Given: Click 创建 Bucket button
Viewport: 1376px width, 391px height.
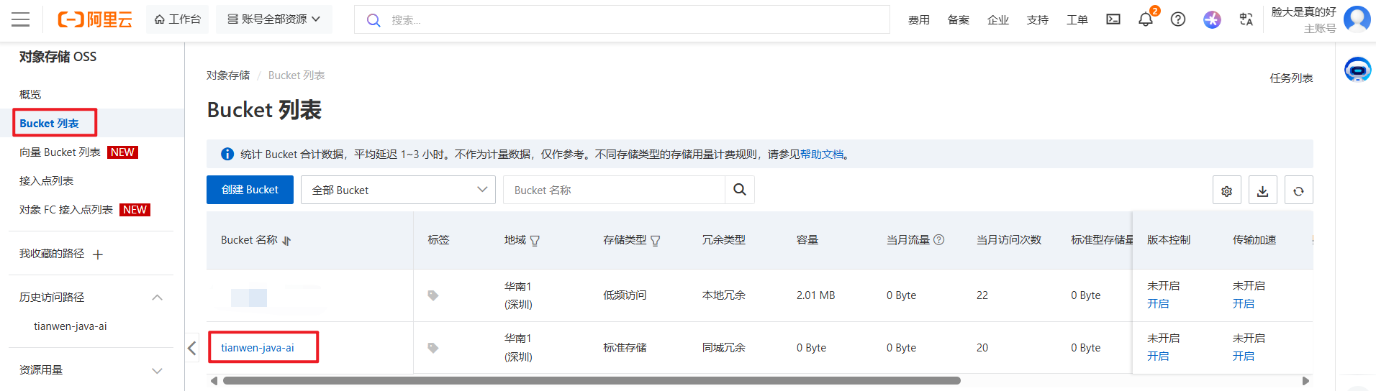Looking at the screenshot, I should (250, 190).
